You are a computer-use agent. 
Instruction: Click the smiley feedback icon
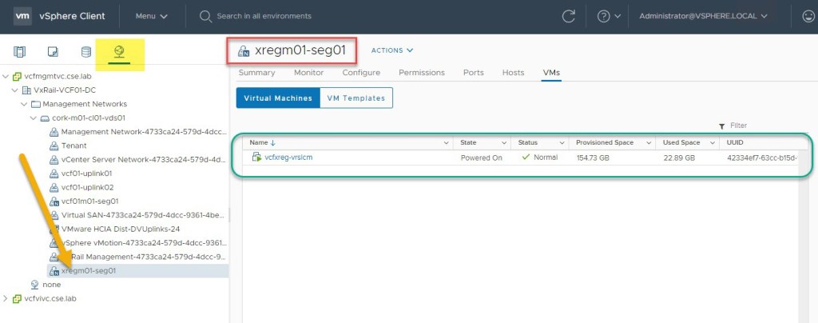pyautogui.click(x=808, y=16)
